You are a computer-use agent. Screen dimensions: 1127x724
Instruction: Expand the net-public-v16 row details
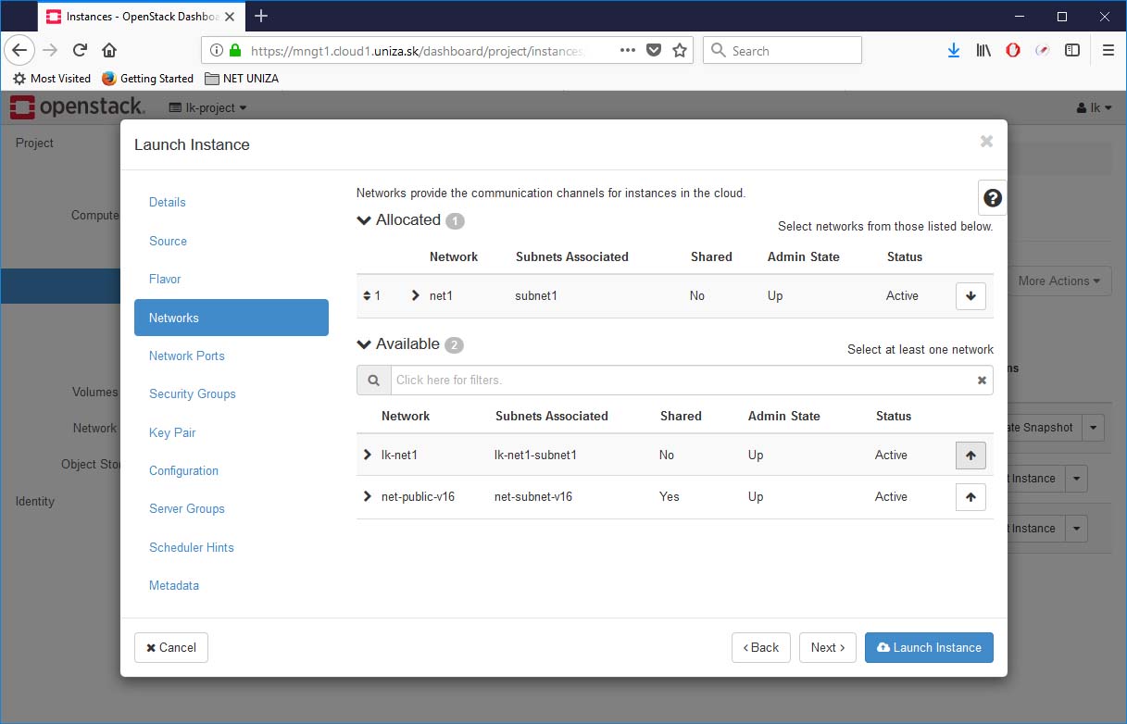click(x=368, y=497)
